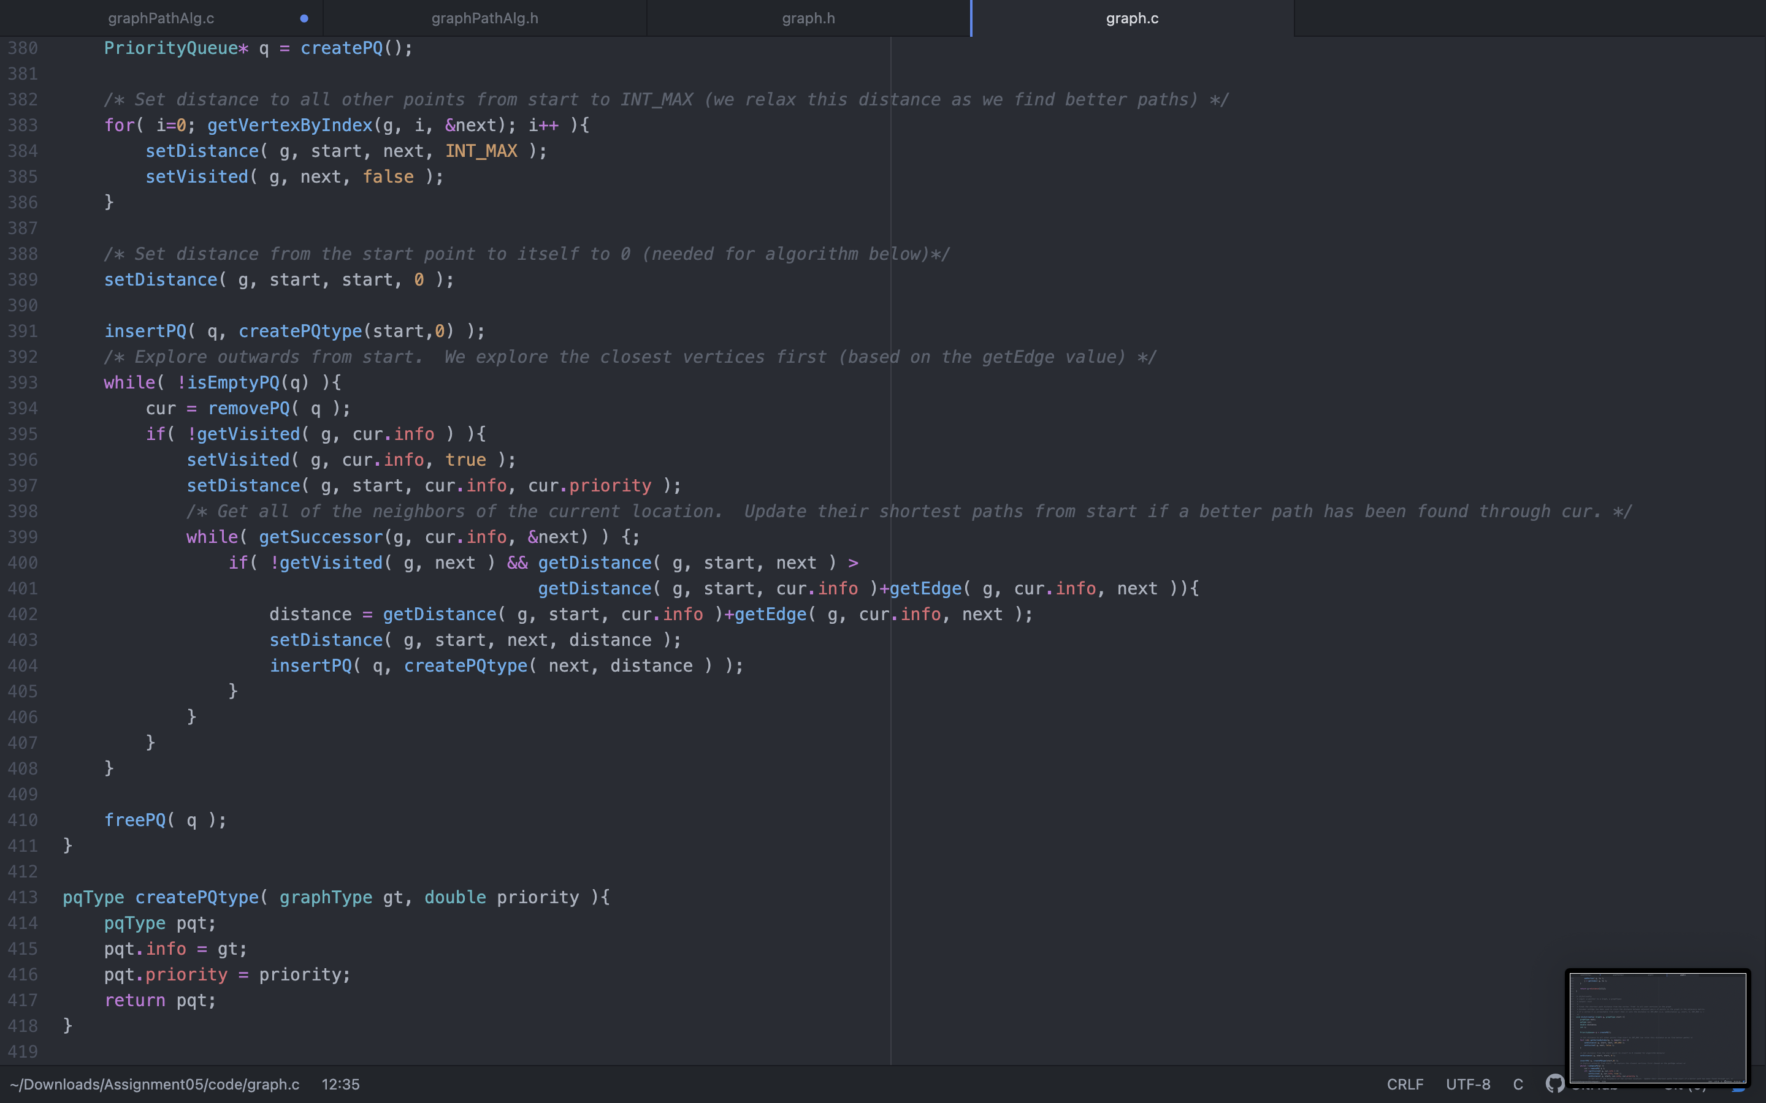Click line number 393 in the gutter
Image resolution: width=1766 pixels, height=1103 pixels.
tap(23, 383)
